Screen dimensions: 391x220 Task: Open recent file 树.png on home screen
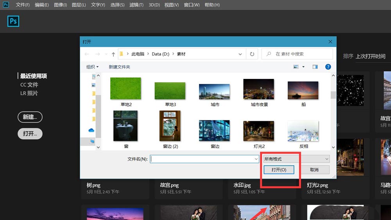[x=93, y=185]
